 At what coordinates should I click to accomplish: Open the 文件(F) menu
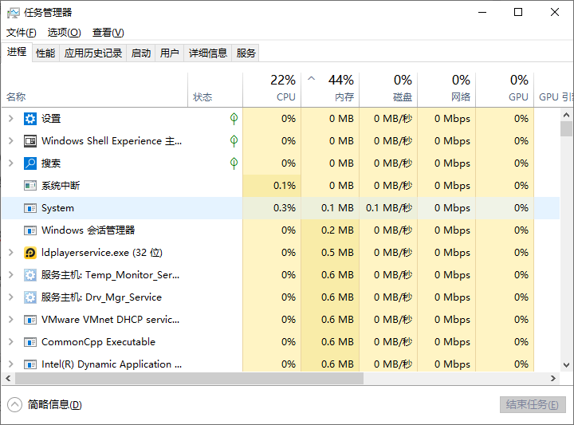pos(22,33)
